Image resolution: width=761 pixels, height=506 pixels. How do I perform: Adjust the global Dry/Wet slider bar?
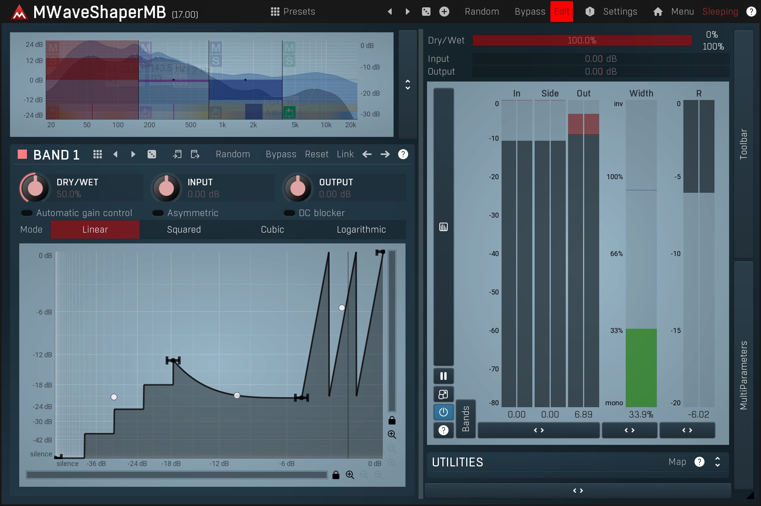(x=582, y=40)
